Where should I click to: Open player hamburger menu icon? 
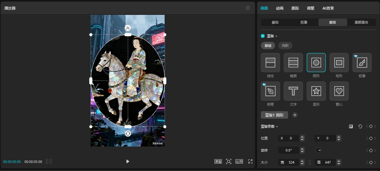[x=248, y=8]
